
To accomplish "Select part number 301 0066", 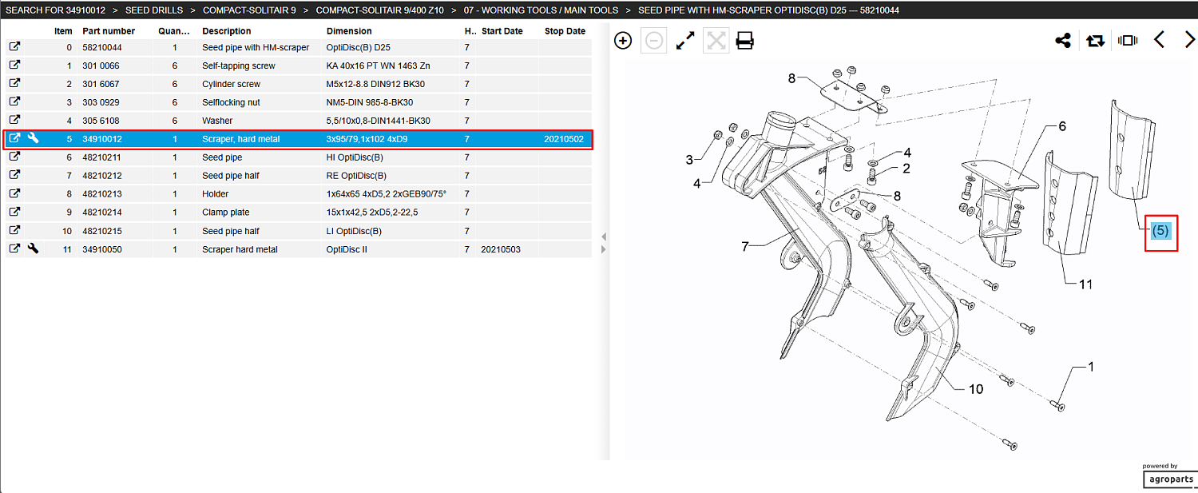I will [x=101, y=66].
